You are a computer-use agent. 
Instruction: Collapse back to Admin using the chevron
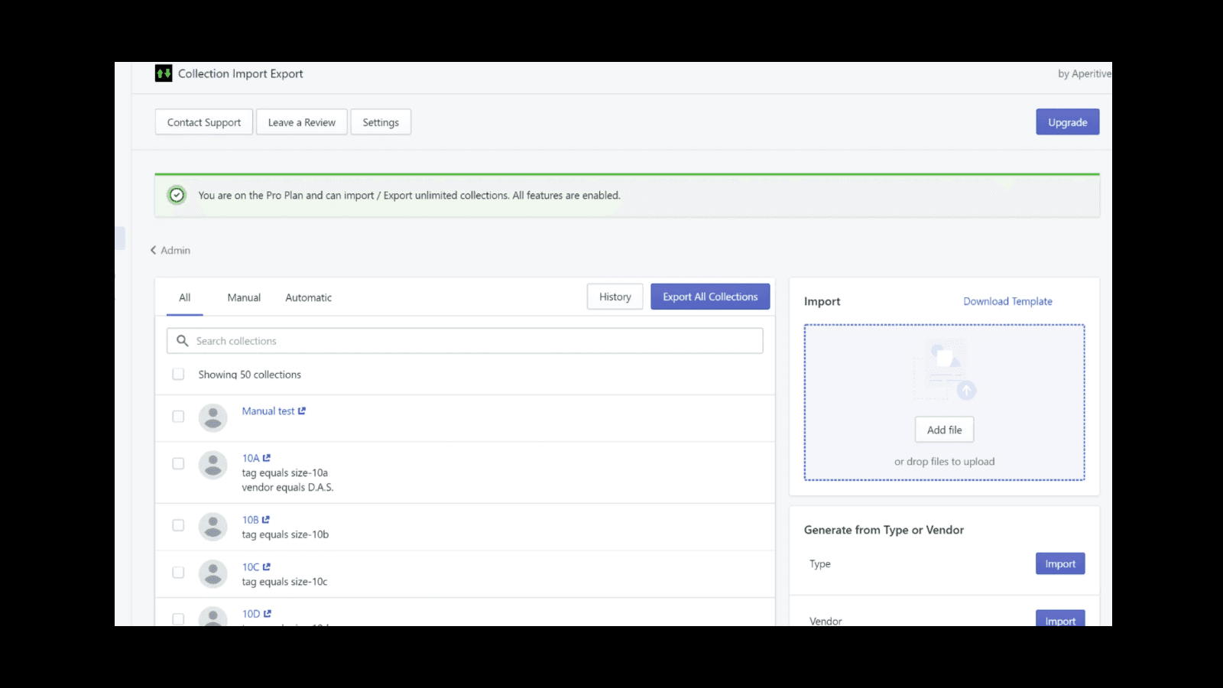153,250
